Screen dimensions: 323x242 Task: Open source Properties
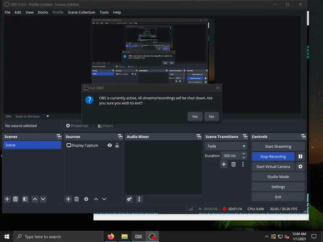(77, 126)
